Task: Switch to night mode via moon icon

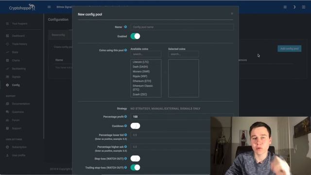Action: [294, 7]
